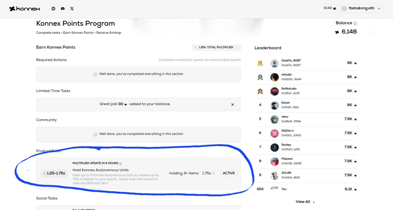Click the bronze rank 3 medal icon
393x210 pixels.
click(260, 91)
